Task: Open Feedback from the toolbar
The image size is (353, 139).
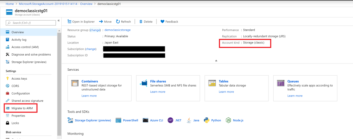Action: [169, 22]
